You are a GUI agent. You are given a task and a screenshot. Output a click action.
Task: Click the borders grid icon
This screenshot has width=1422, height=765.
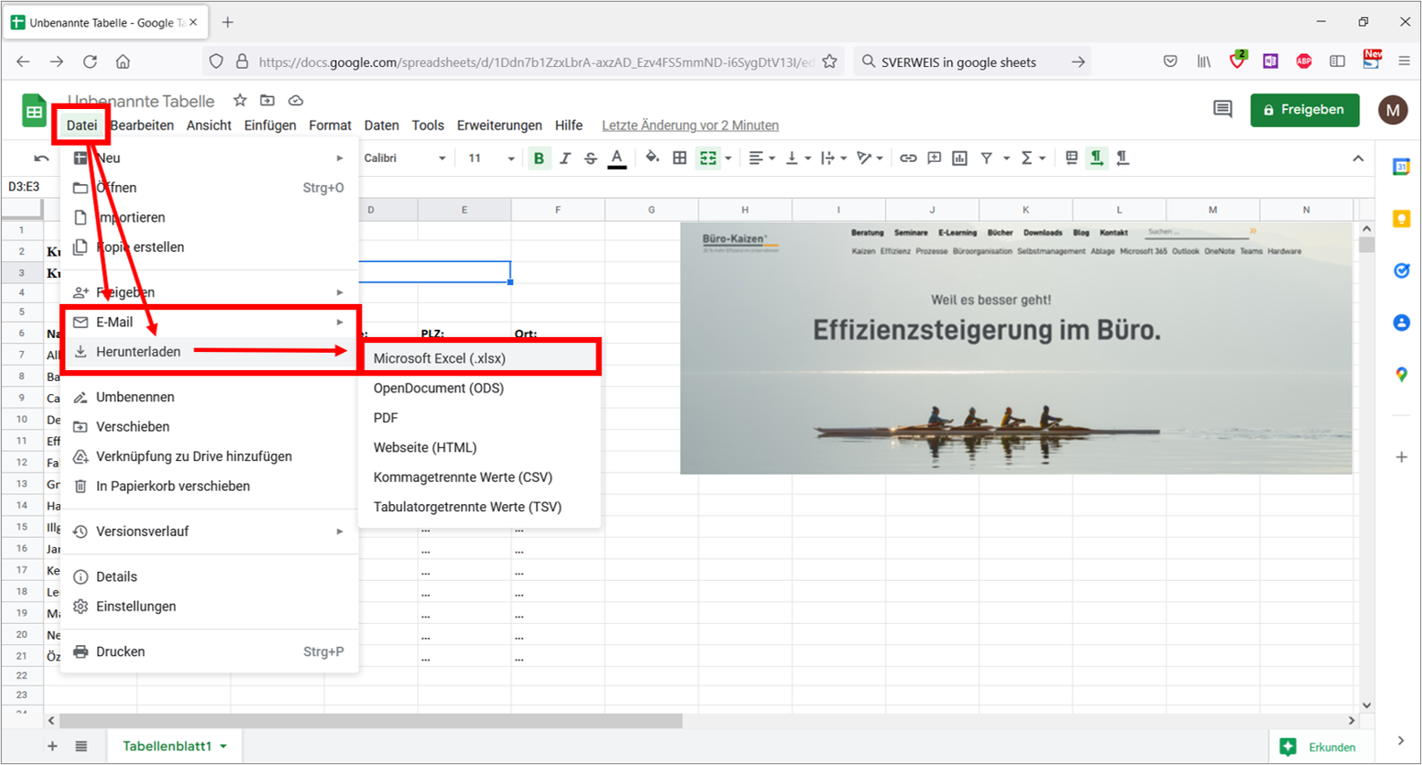coord(679,158)
